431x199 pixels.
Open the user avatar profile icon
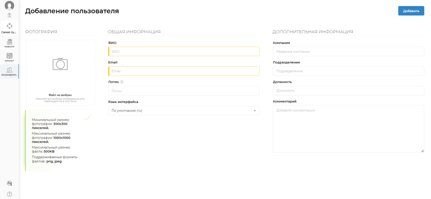point(9,5)
